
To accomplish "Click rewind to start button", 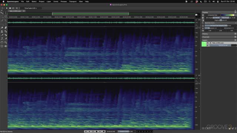I will click(x=86, y=132).
